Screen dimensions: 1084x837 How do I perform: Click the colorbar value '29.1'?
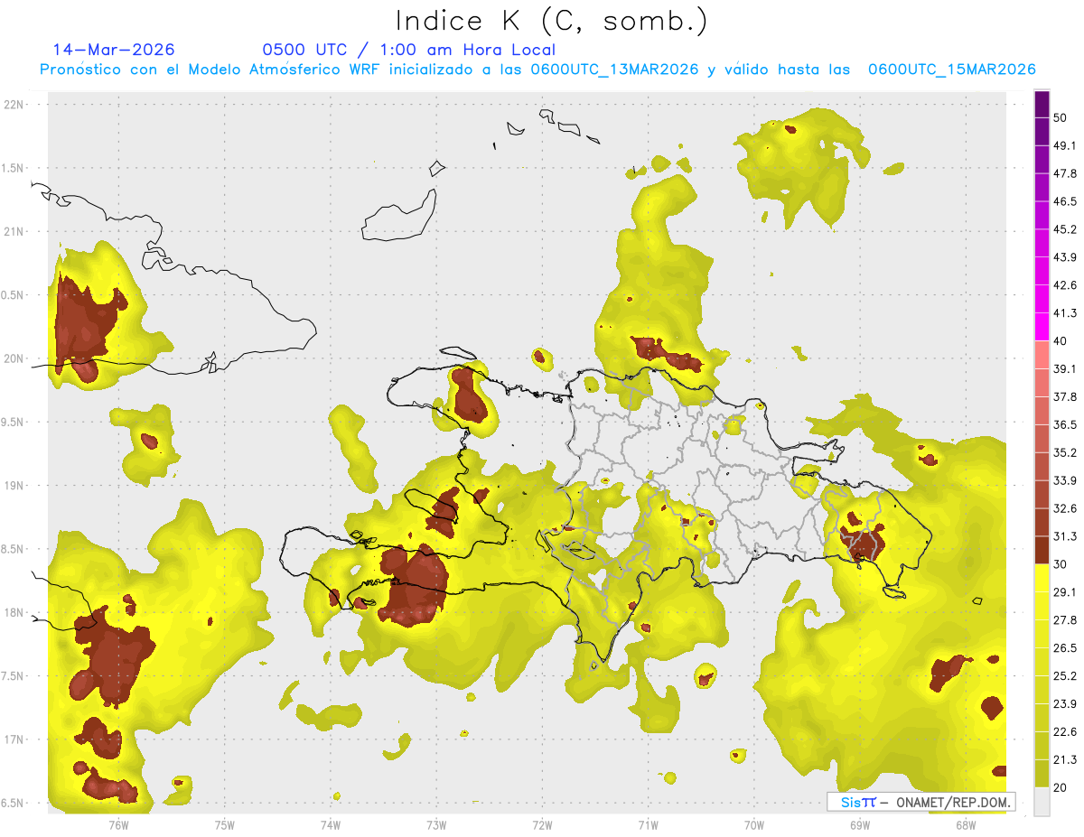tap(1064, 592)
